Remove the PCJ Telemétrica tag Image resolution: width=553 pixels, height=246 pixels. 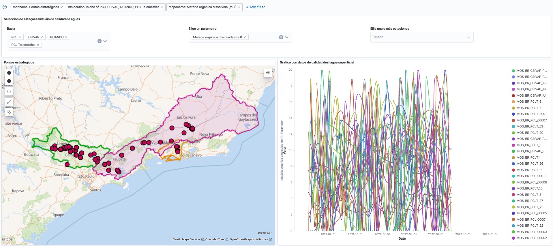[x=38, y=45]
